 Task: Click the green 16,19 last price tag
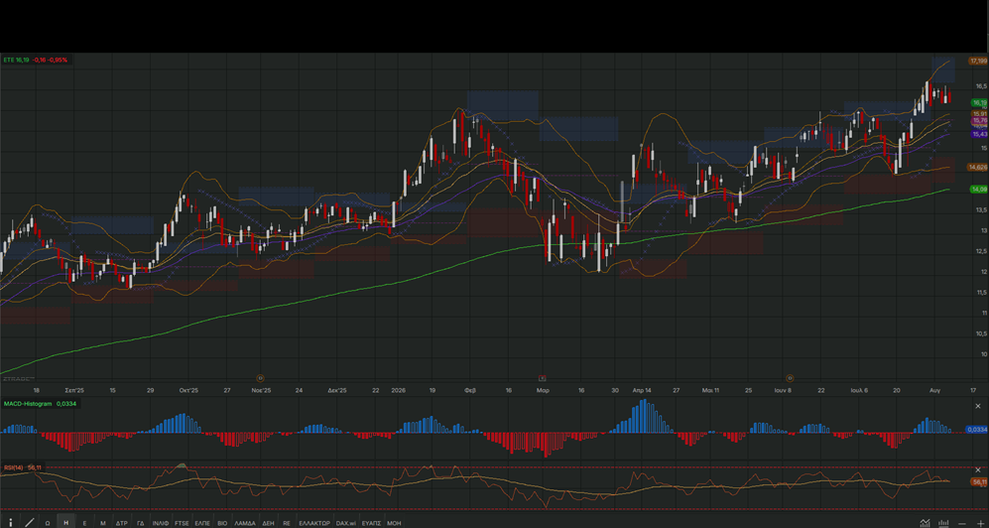pos(979,102)
